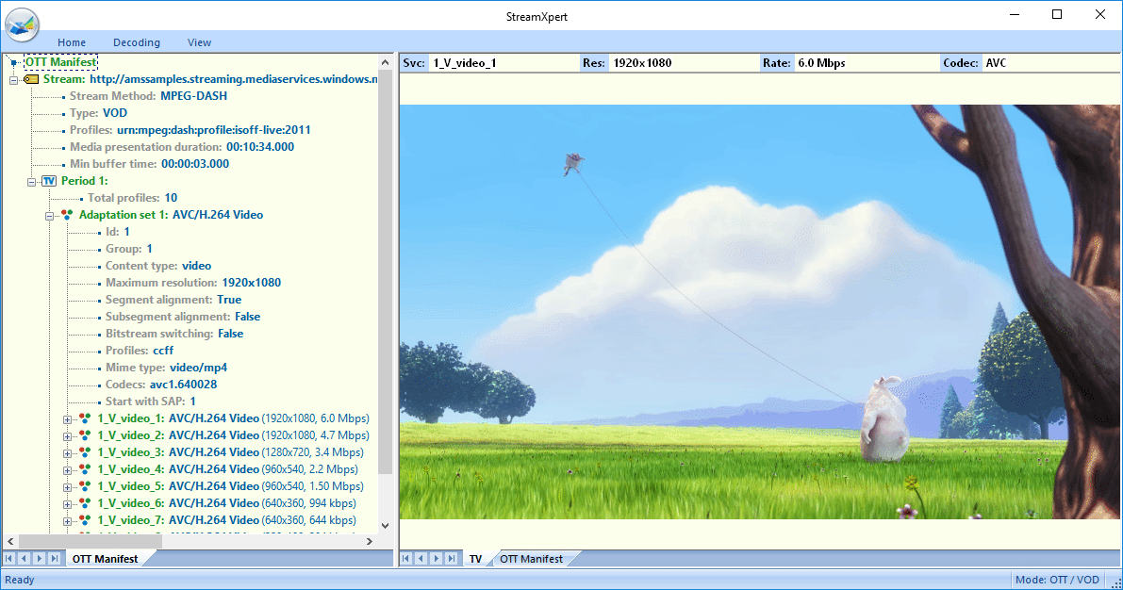Select Mime type video/mp4 row

click(x=166, y=368)
